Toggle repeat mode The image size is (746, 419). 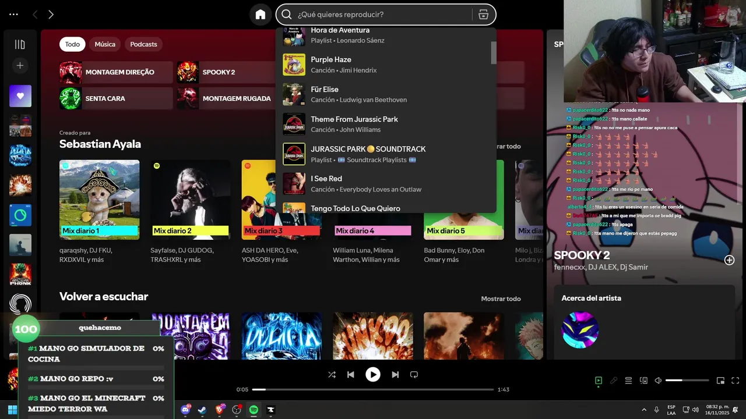(414, 375)
